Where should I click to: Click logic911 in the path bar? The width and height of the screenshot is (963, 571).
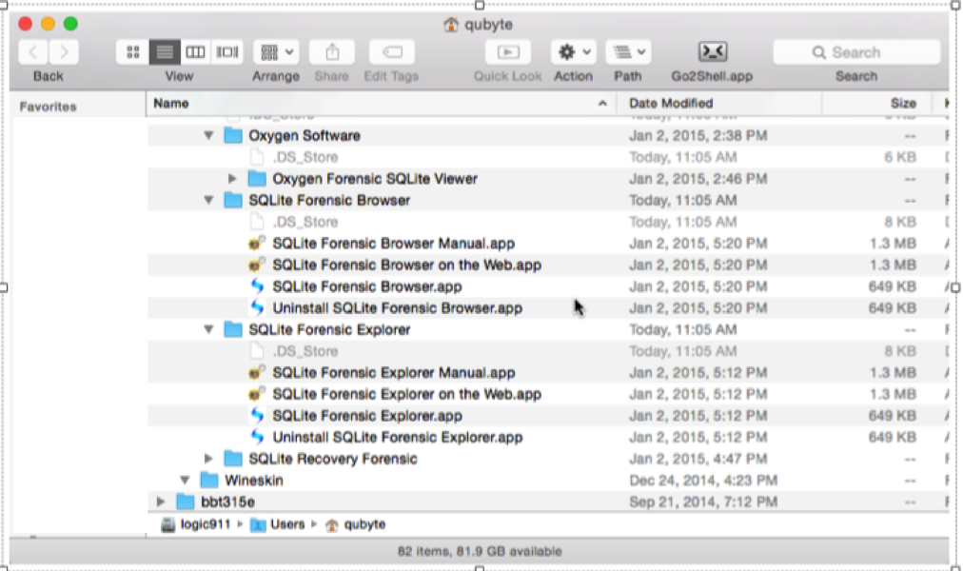point(206,524)
